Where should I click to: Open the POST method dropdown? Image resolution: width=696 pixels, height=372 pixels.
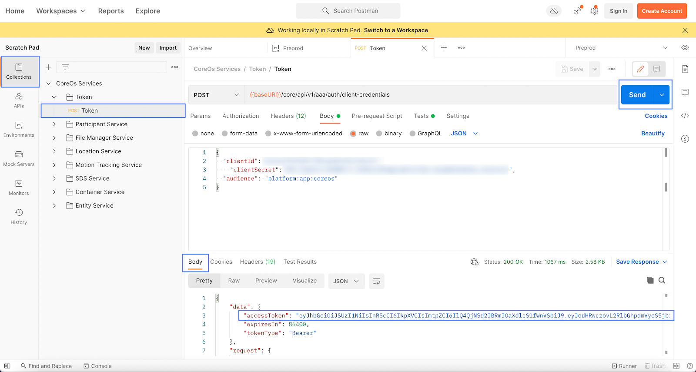216,95
